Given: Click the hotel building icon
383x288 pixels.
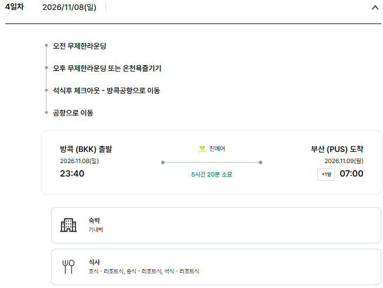Looking at the screenshot, I should [69, 225].
